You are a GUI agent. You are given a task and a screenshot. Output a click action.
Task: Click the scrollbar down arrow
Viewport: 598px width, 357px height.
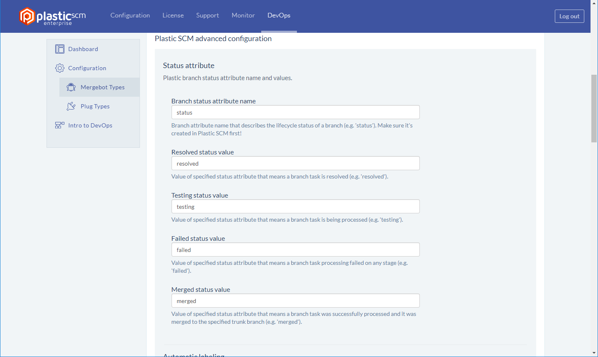click(x=594, y=353)
